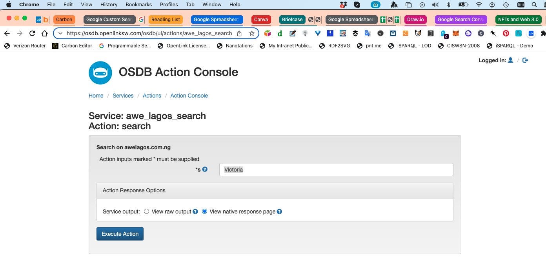
Task: Select the View raw output radio button
Action: (146, 212)
